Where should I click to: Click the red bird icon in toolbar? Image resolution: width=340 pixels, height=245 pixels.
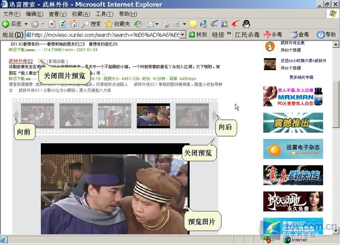[235, 24]
